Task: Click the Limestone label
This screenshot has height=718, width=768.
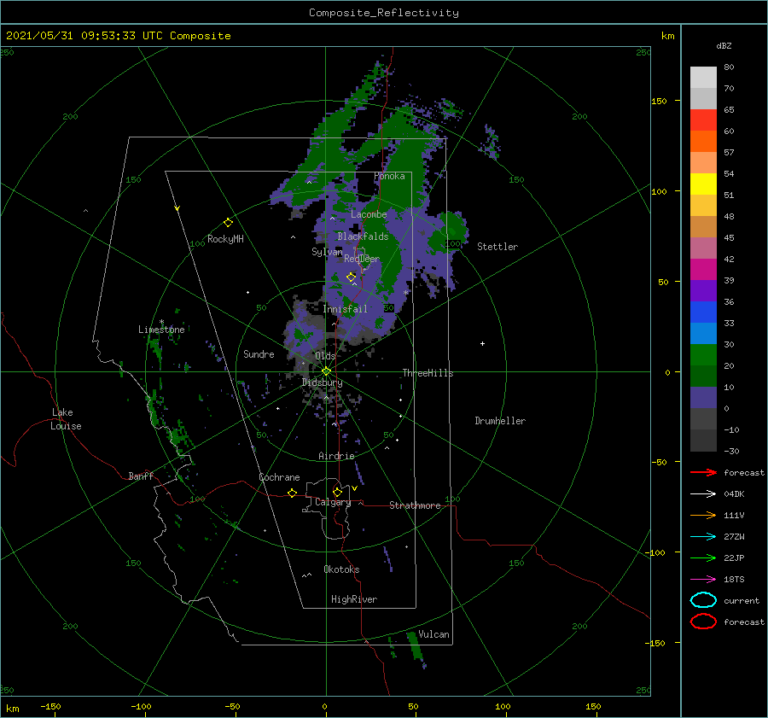Action: (161, 330)
